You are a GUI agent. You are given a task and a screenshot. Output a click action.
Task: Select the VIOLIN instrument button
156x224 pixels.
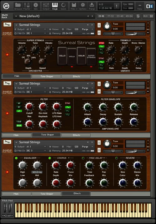tap(81, 56)
